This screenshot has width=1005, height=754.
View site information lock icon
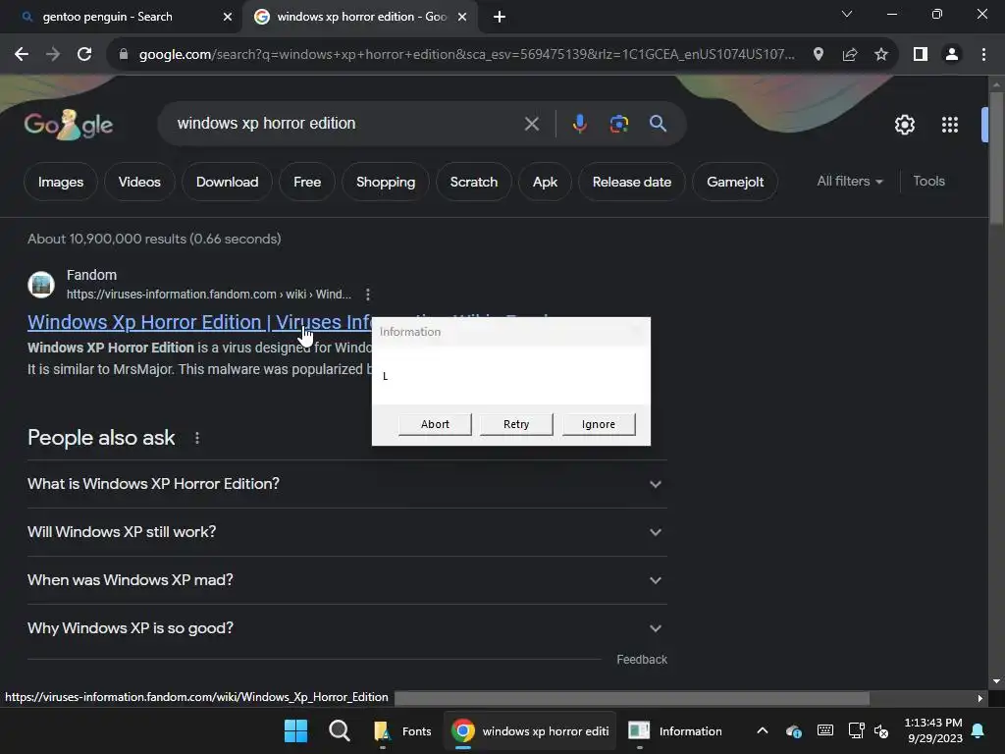tap(124, 55)
